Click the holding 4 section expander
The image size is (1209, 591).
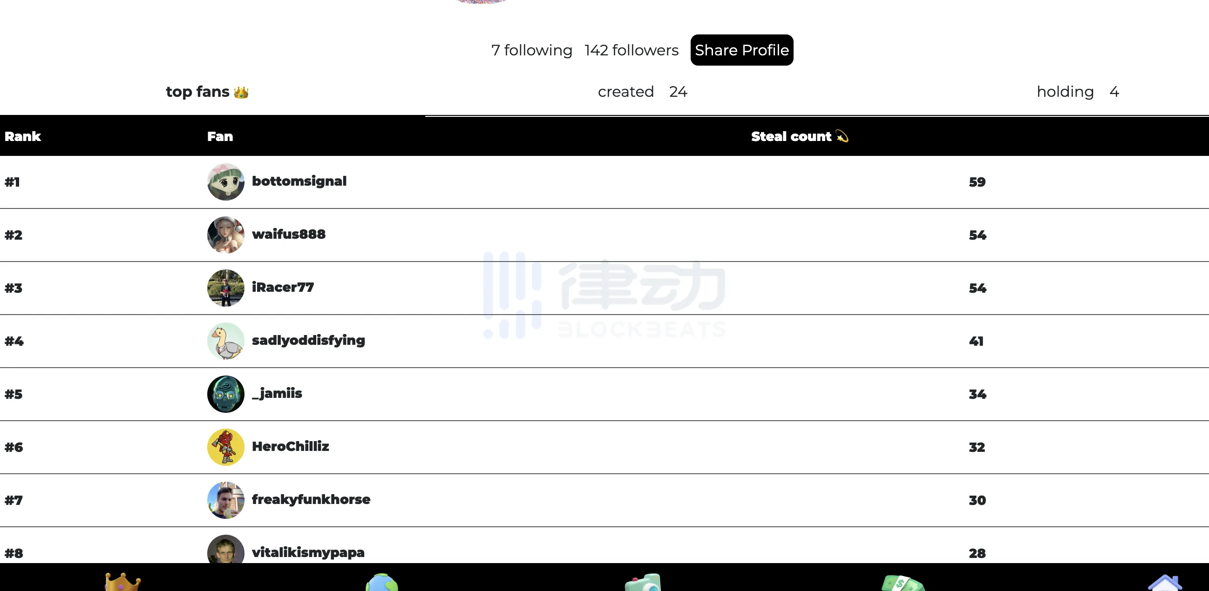1076,92
